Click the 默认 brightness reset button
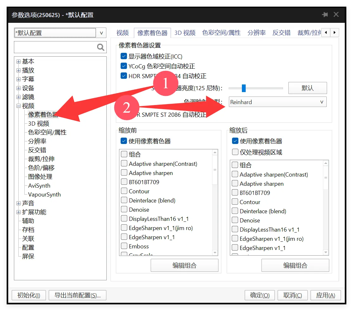This screenshot has height=311, width=353. coord(307,88)
